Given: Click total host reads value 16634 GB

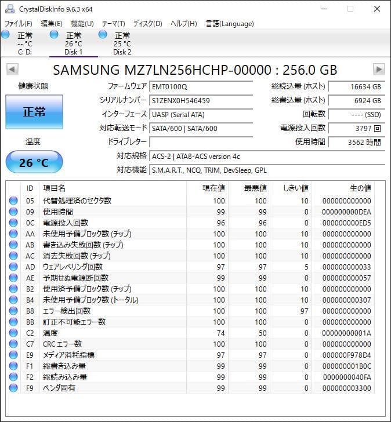Looking at the screenshot, I should coord(357,87).
